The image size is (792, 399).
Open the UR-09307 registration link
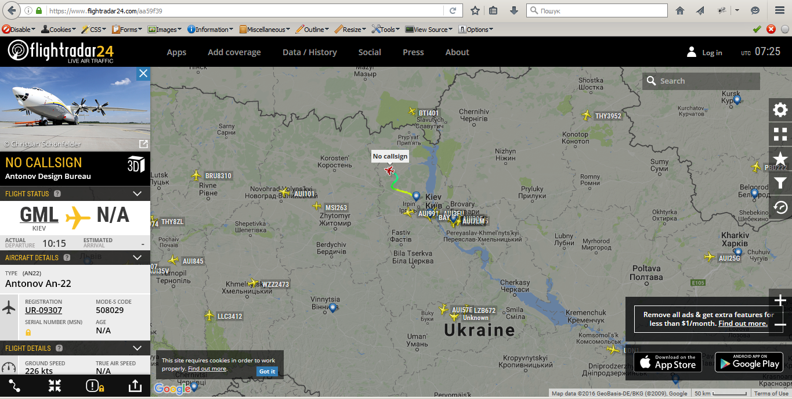(x=44, y=310)
